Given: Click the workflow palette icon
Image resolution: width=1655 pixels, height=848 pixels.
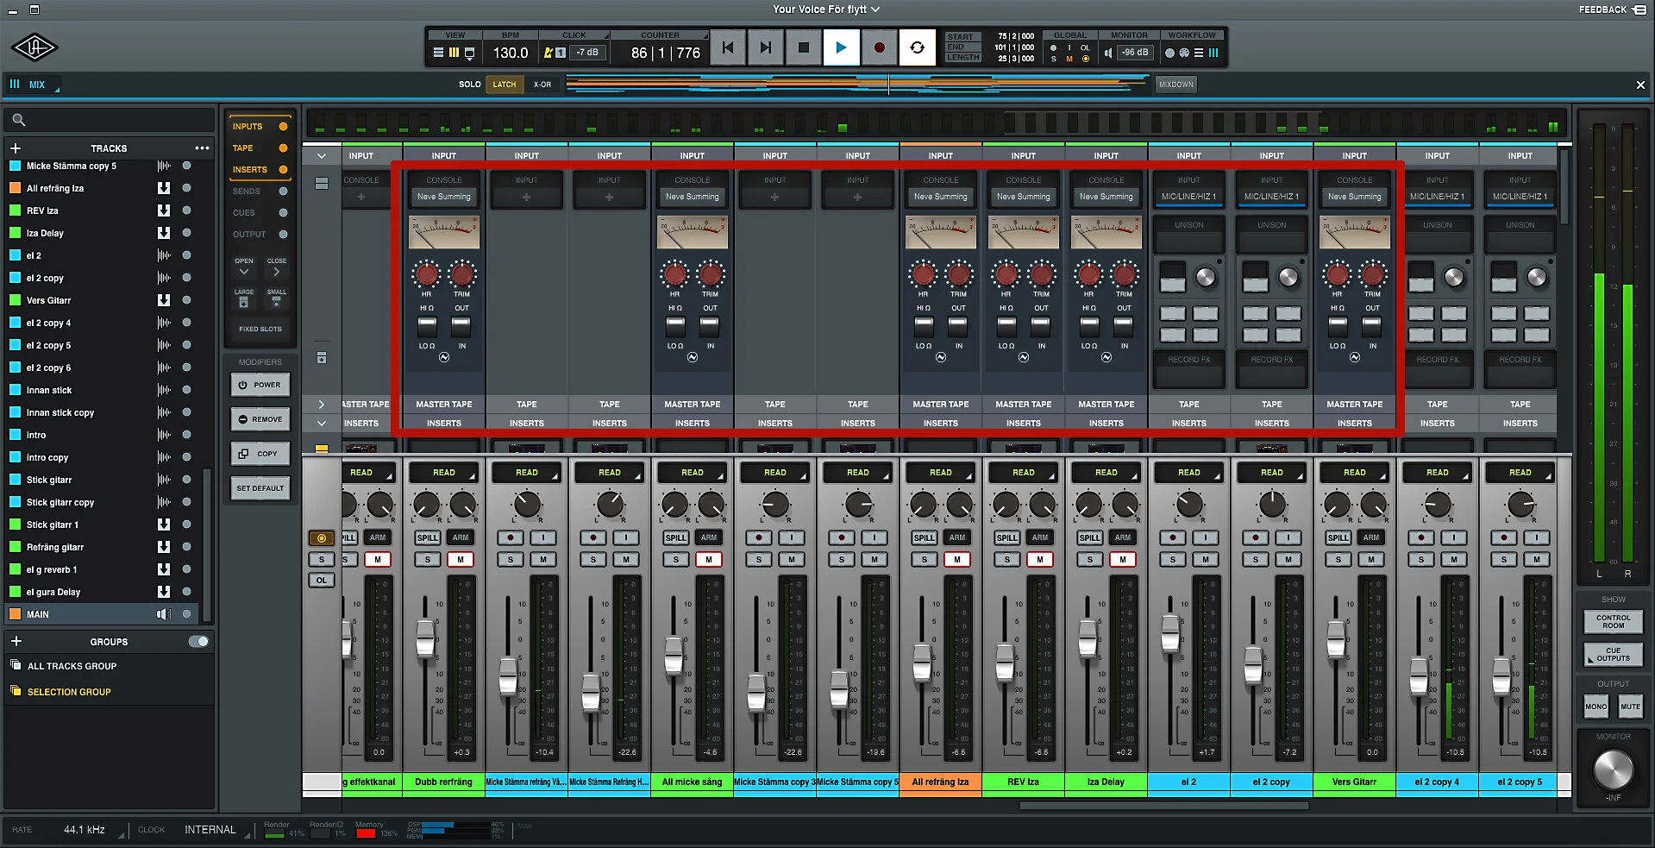Looking at the screenshot, I should tap(1184, 53).
